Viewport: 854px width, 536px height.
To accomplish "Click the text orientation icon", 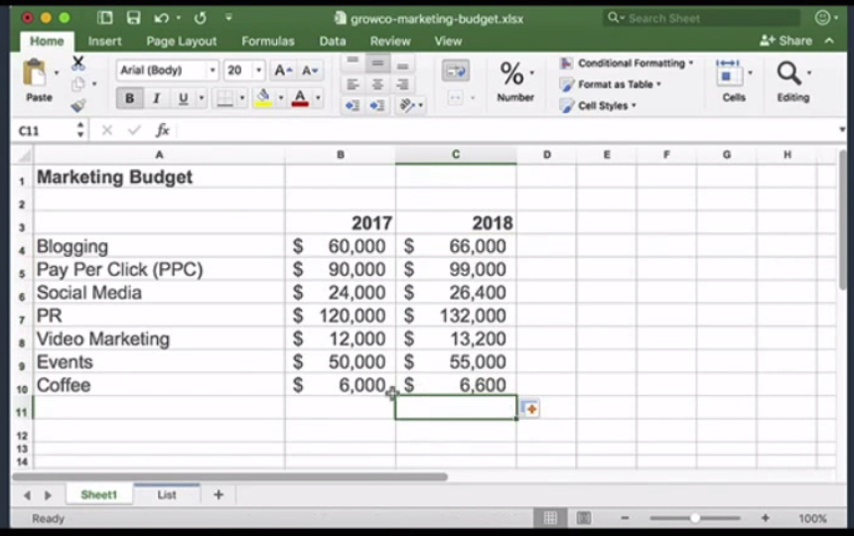I will click(x=407, y=105).
